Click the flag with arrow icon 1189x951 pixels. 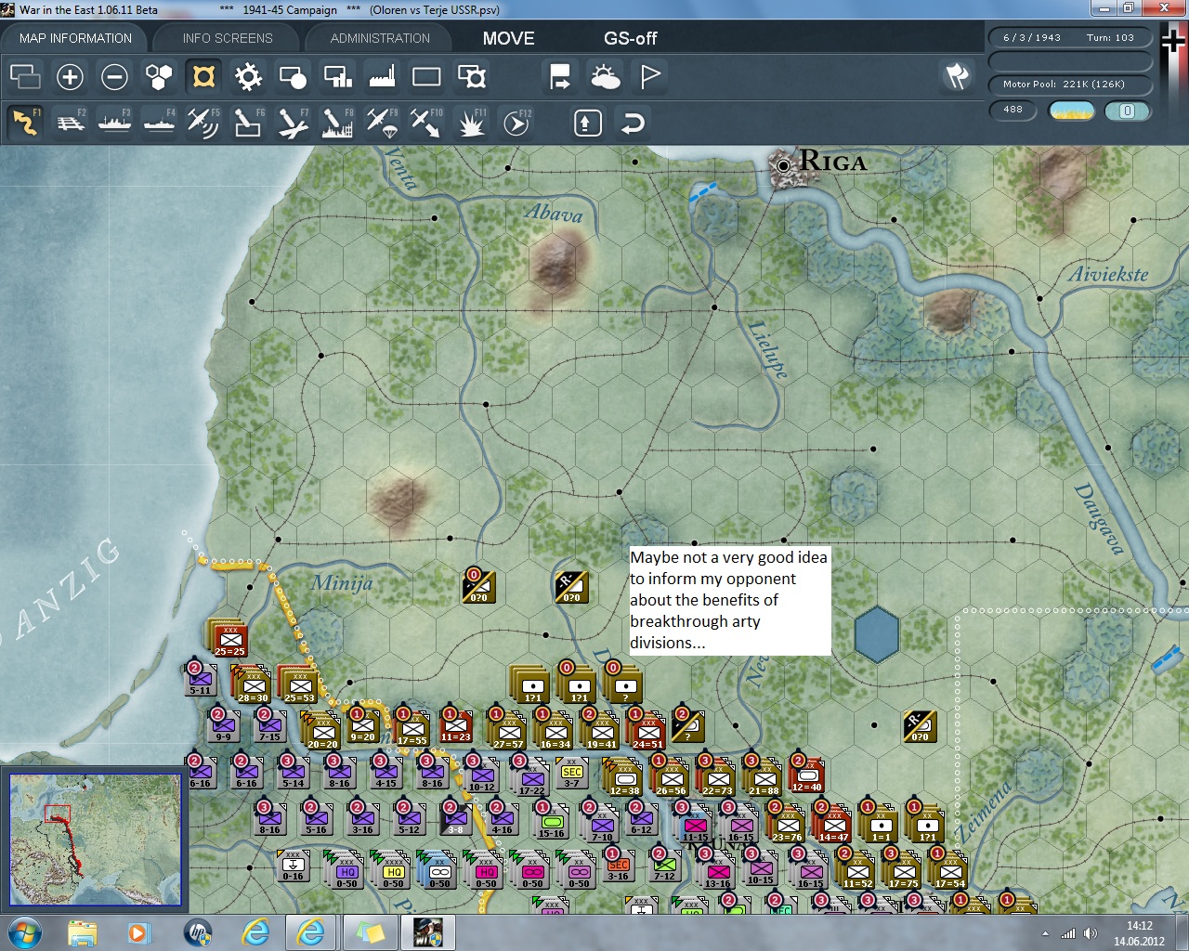click(560, 76)
